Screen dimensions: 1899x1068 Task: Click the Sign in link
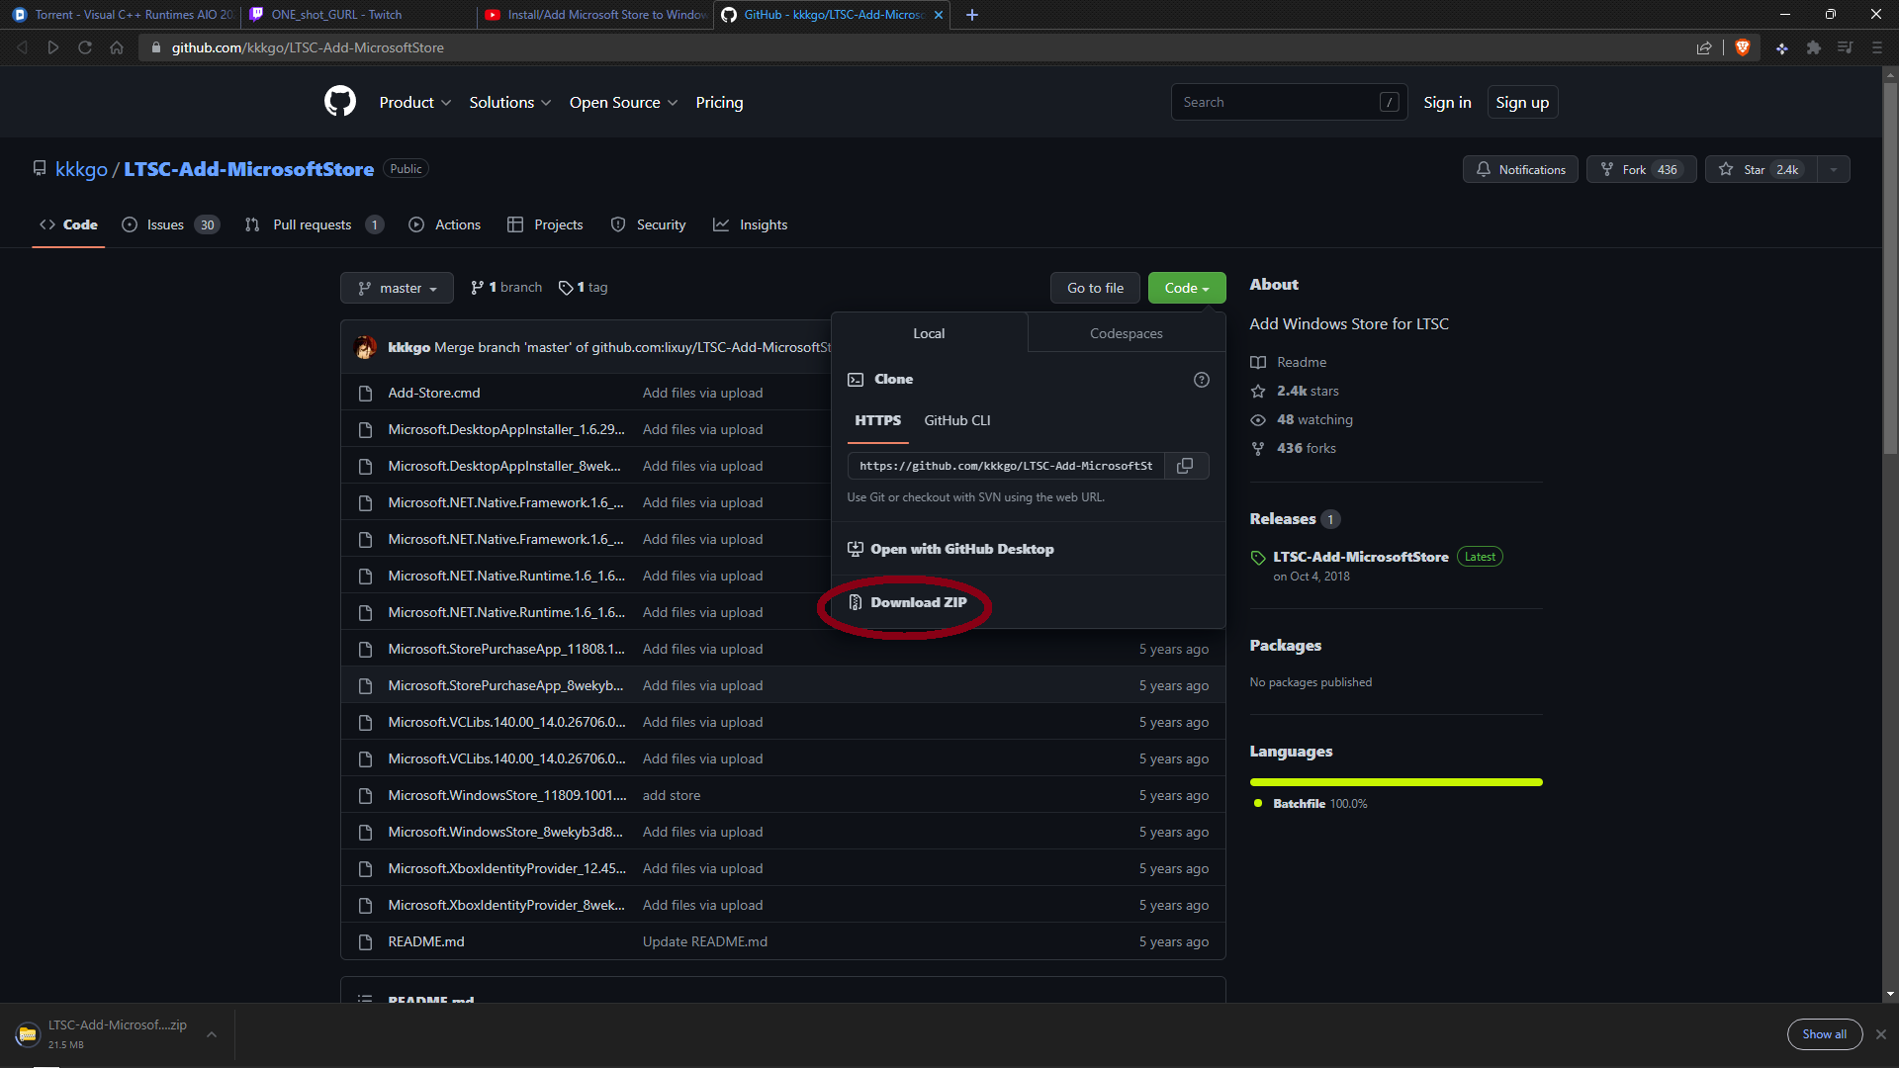(x=1447, y=103)
